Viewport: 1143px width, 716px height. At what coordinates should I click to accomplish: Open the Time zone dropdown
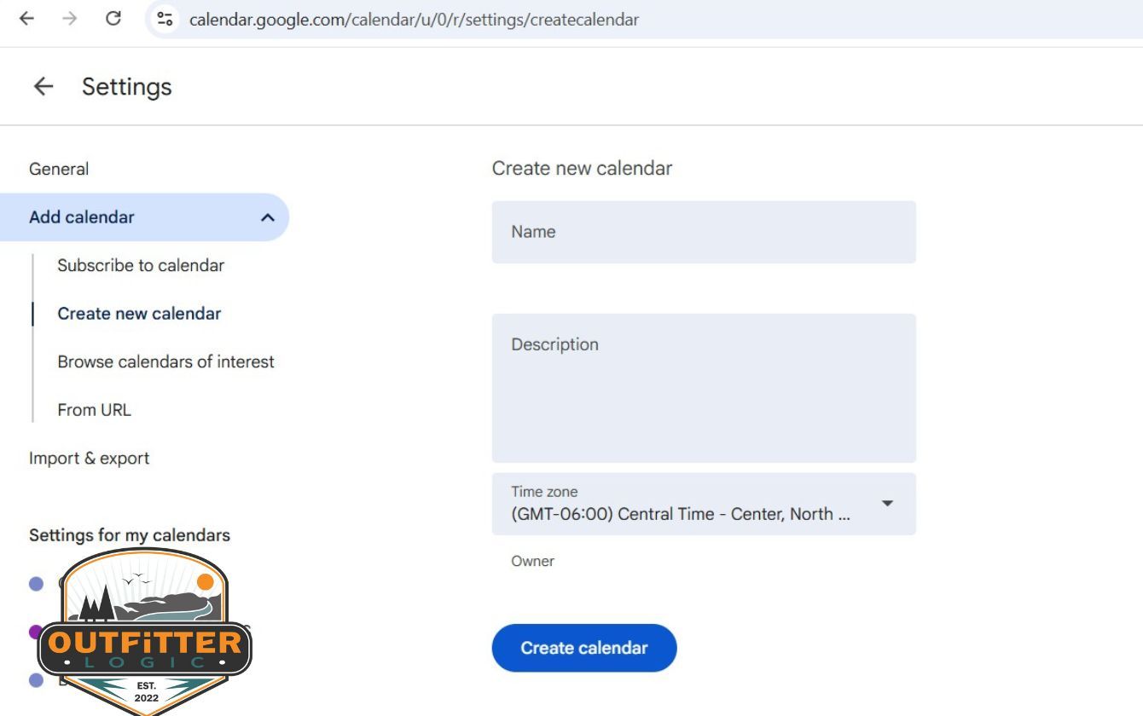(887, 504)
